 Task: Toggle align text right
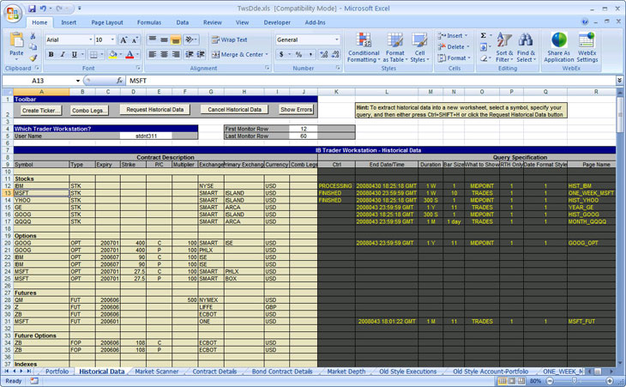click(175, 54)
